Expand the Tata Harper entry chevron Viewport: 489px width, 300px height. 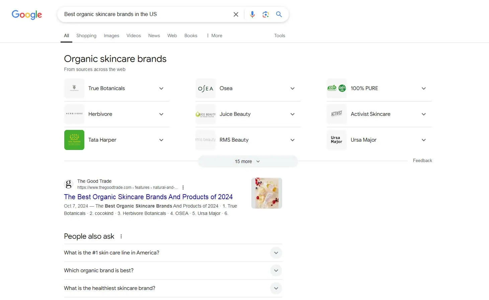161,140
